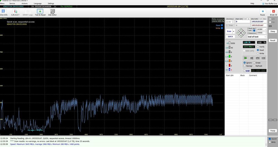This screenshot has height=147, width=278.
Task: Click the 400 ms dark gray block indicator
Action: (230, 52)
